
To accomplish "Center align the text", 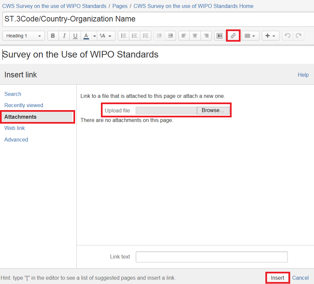I will (195, 36).
